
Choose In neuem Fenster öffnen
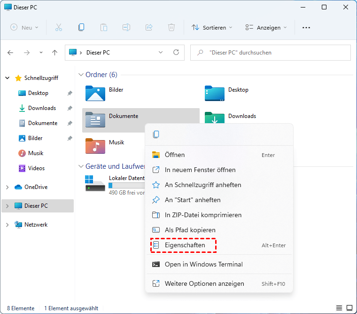tap(219, 170)
